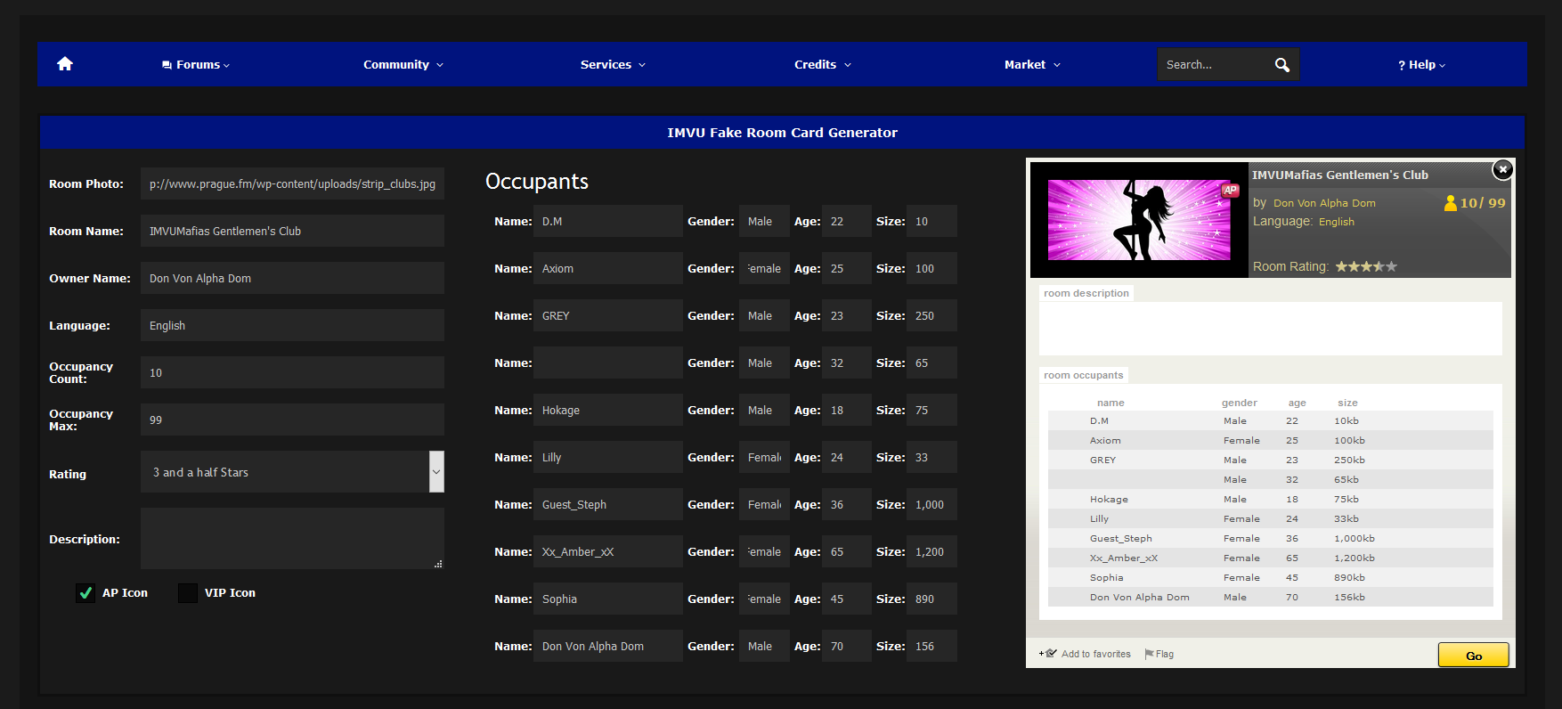Click the Room Photo URL field

pos(292,183)
